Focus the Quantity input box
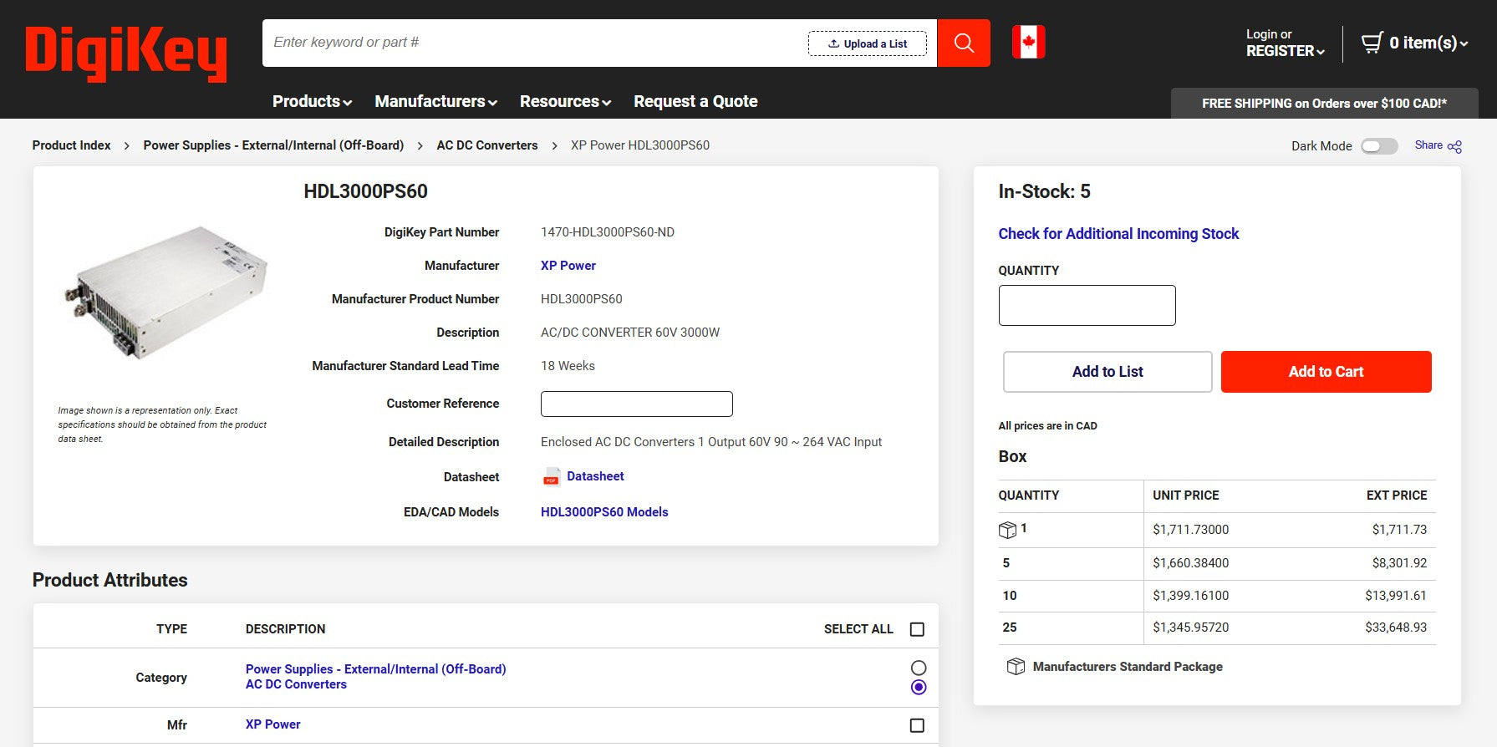Image resolution: width=1497 pixels, height=747 pixels. click(x=1087, y=305)
